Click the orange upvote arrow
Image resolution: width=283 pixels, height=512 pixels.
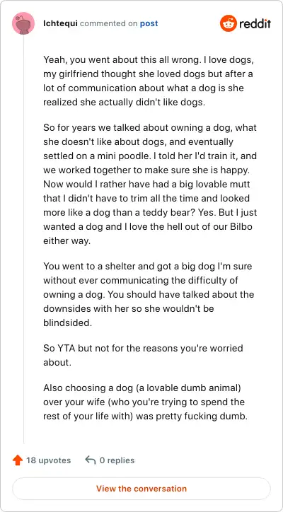[17, 460]
